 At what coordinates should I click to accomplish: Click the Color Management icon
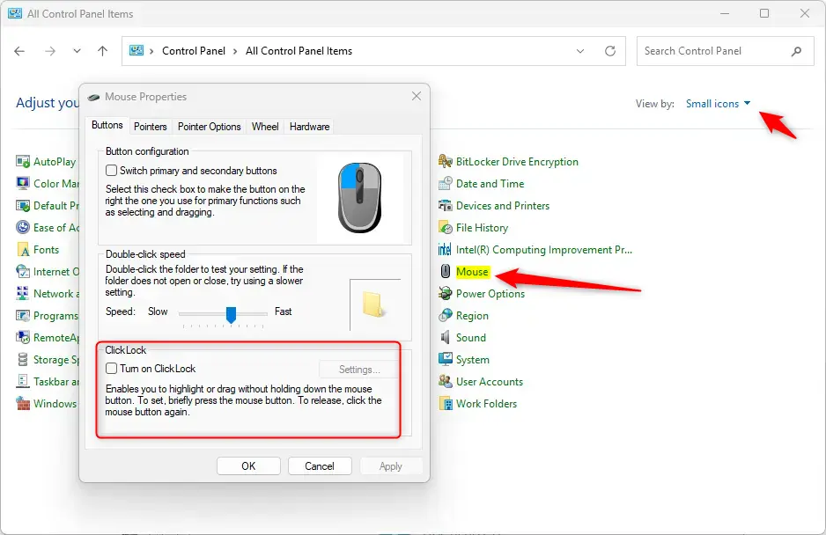click(23, 184)
